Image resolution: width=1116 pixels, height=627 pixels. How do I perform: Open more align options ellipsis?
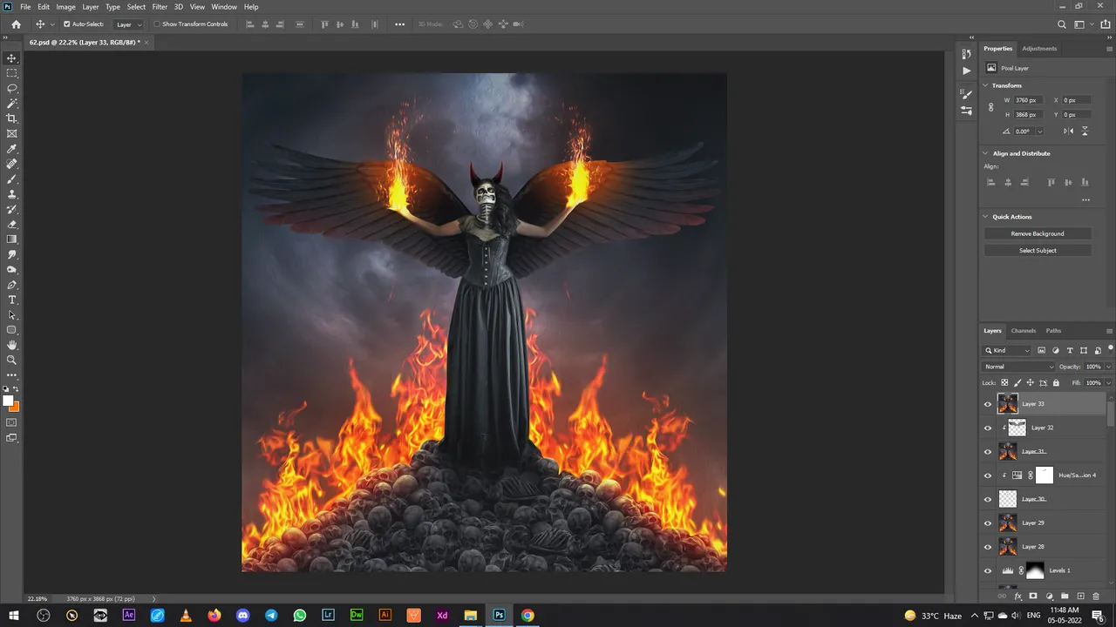[x=1085, y=199]
